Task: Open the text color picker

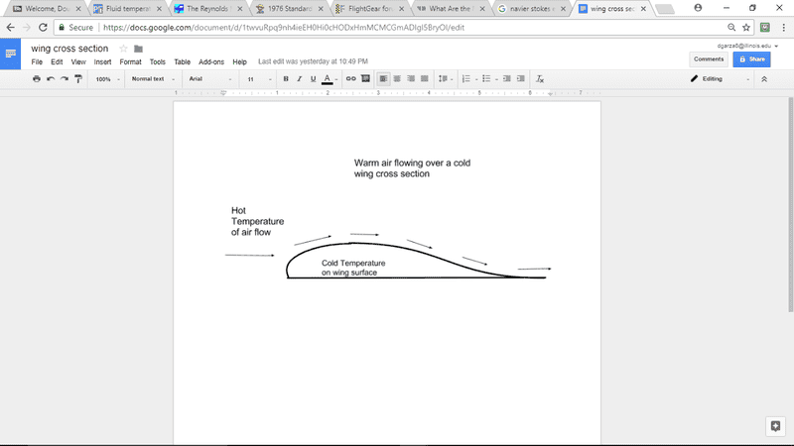Action: 328,78
